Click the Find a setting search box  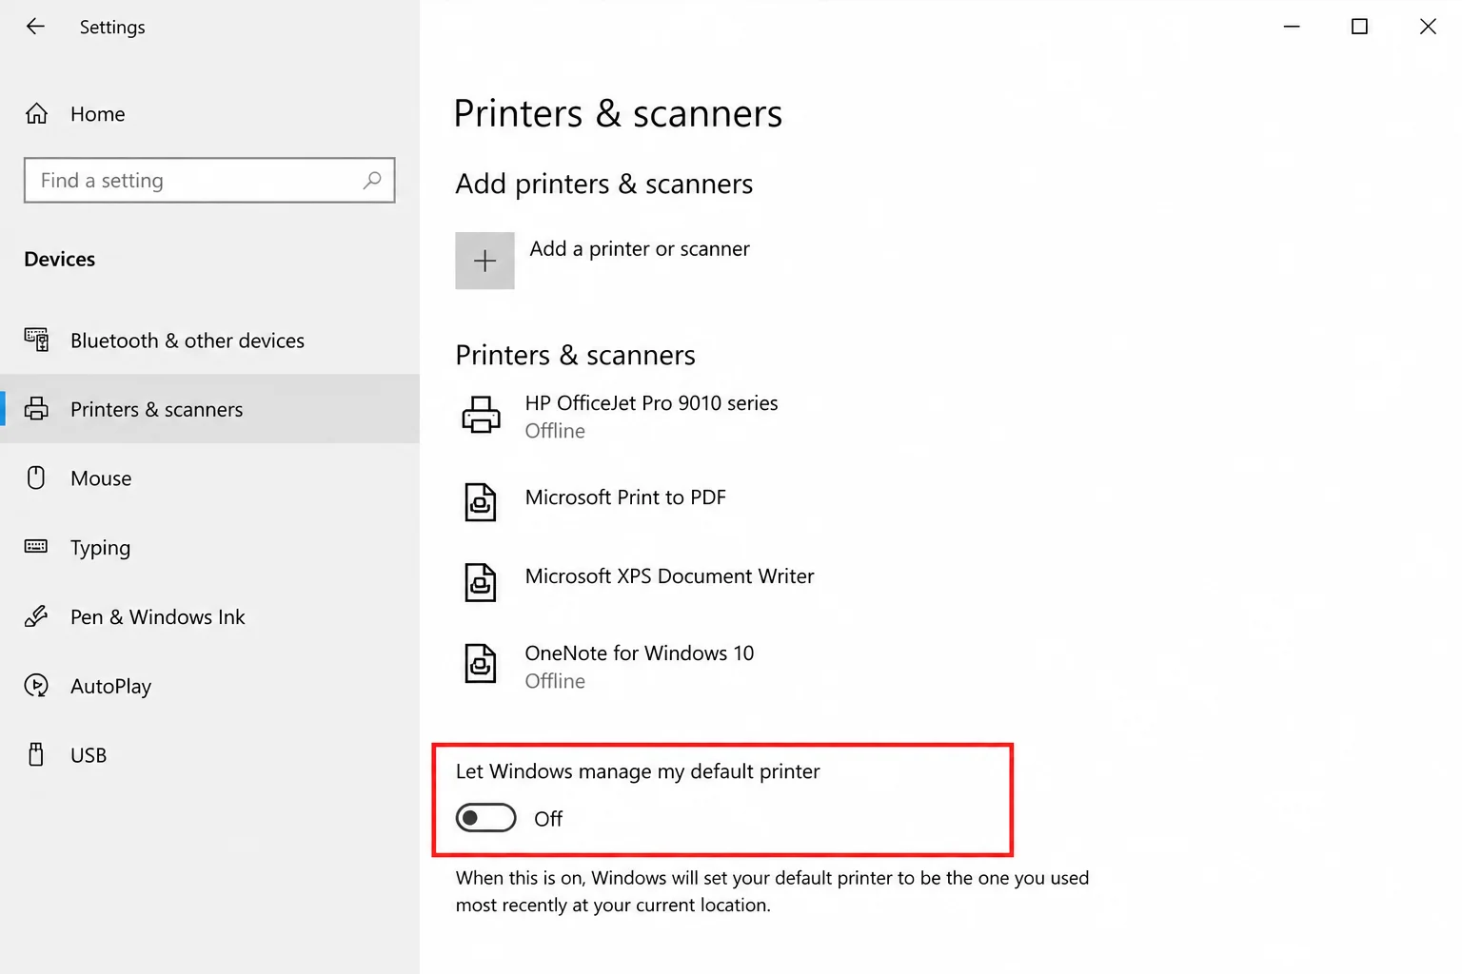click(x=209, y=180)
